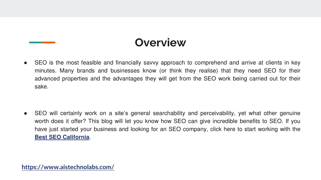
Task: Click the word "sake." ending the first bullet
Action: point(41,87)
